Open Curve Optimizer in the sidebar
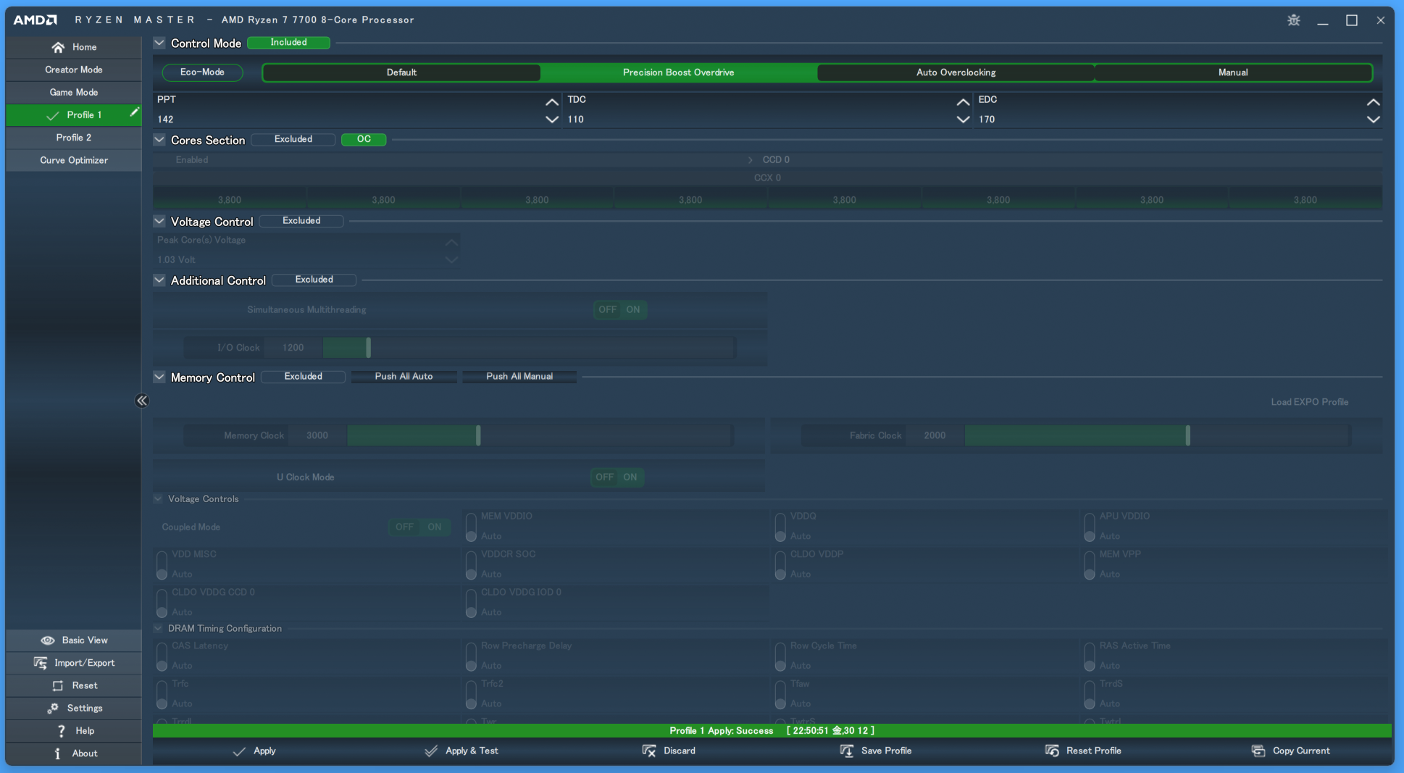Viewport: 1404px width, 773px height. (73, 160)
